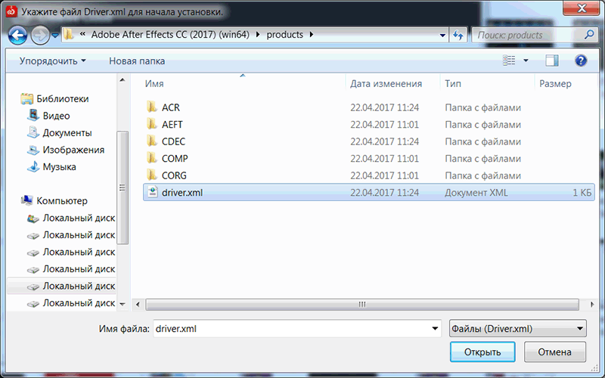Toggle the preview pane icon
The width and height of the screenshot is (605, 378).
(x=552, y=60)
